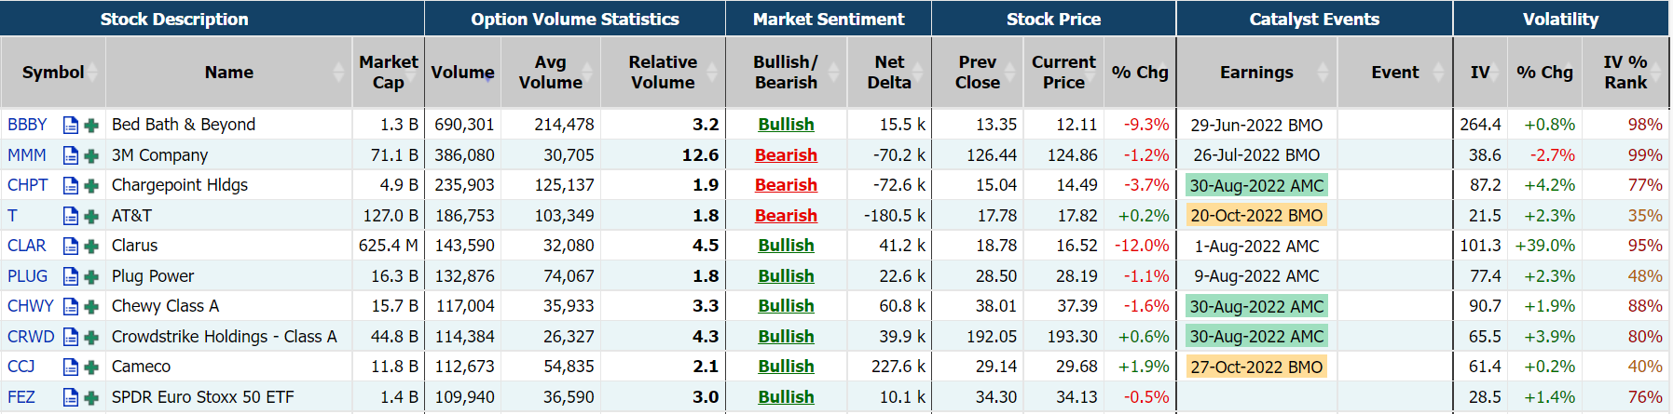Screen dimensions: 1673x414
Task: Sort by Relative Volume using its arrows
Action: click(x=713, y=73)
